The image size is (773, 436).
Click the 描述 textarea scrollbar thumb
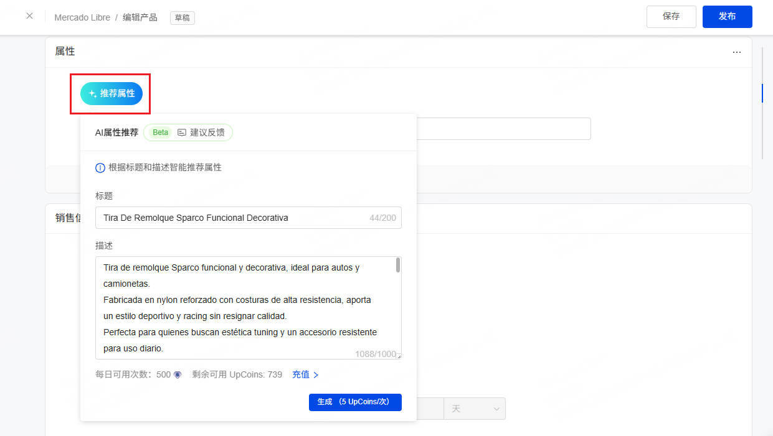coord(398,266)
